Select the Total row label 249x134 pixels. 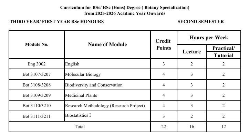point(80,127)
